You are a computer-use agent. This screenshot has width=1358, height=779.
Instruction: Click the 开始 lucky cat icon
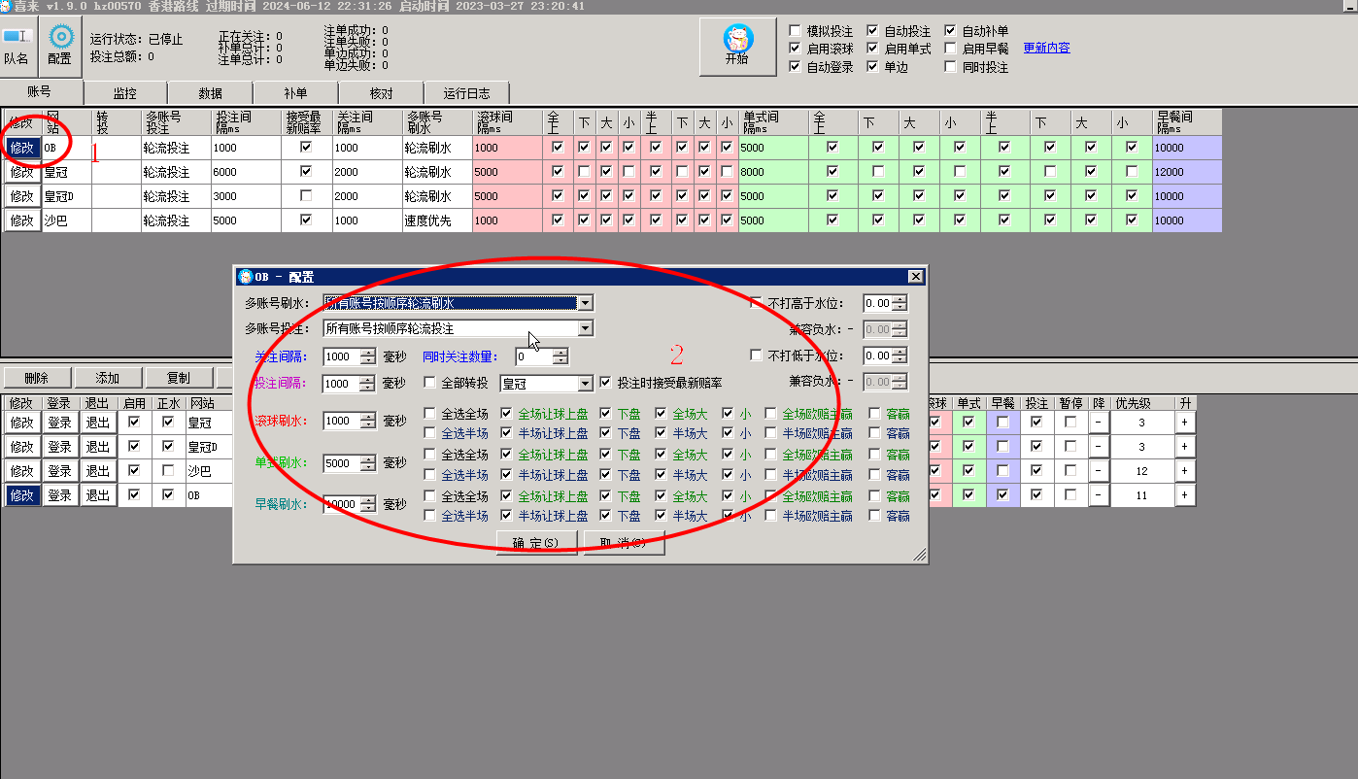737,39
